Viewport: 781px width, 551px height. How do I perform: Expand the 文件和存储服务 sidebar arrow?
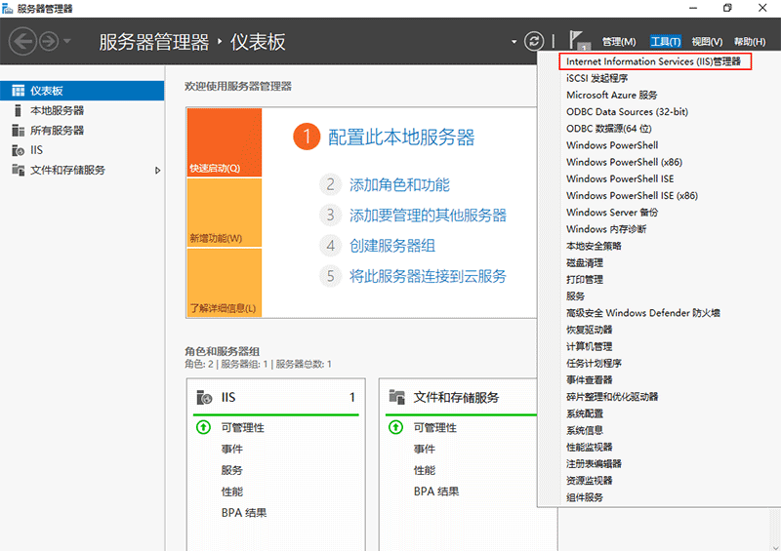click(158, 171)
